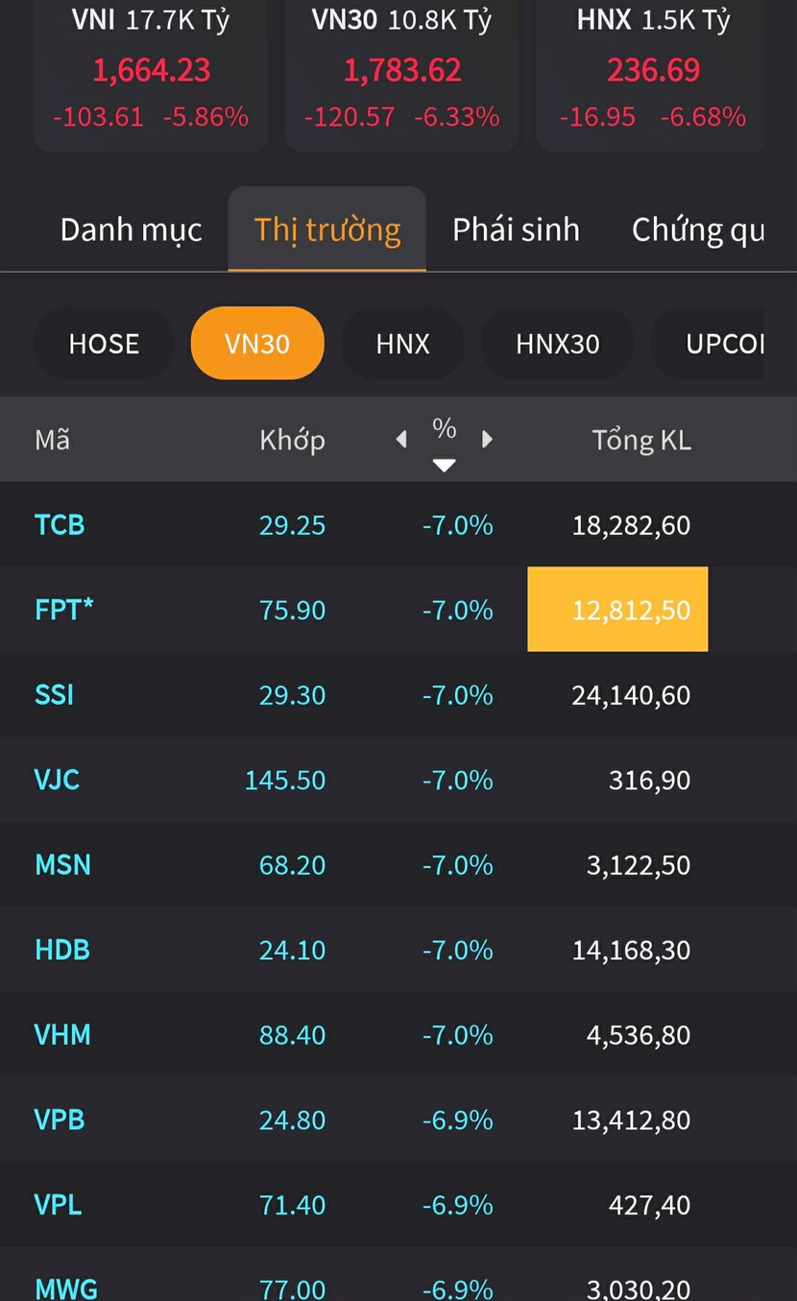The width and height of the screenshot is (797, 1301).
Task: Select the HOSE exchange filter
Action: (104, 344)
